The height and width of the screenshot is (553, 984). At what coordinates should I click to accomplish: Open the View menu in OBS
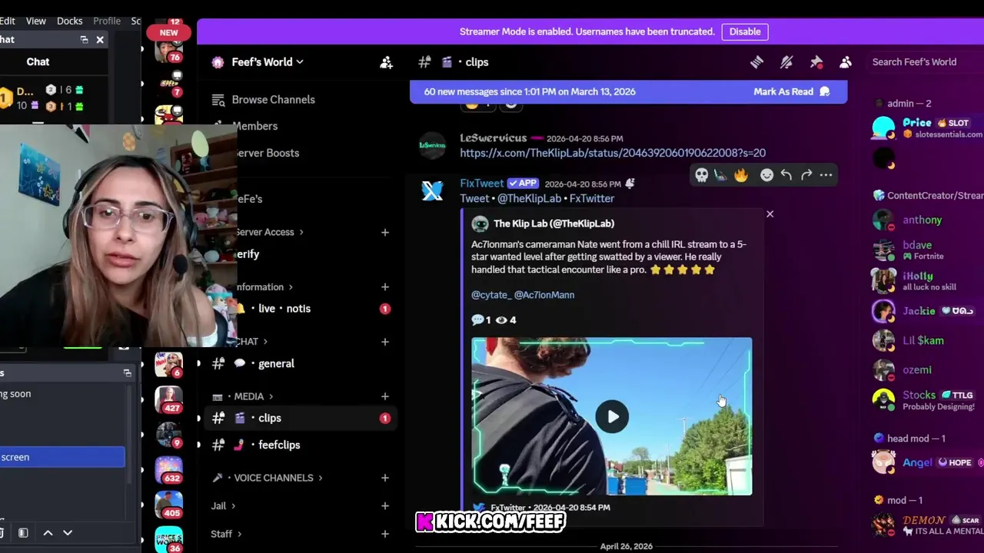tap(35, 21)
